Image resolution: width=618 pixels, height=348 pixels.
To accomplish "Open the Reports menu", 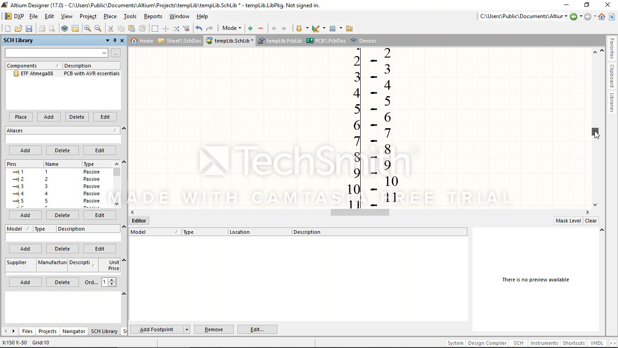I will tap(153, 16).
